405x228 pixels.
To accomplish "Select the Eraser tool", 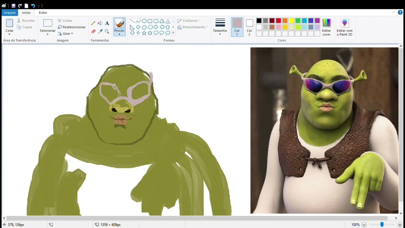I will click(x=93, y=31).
